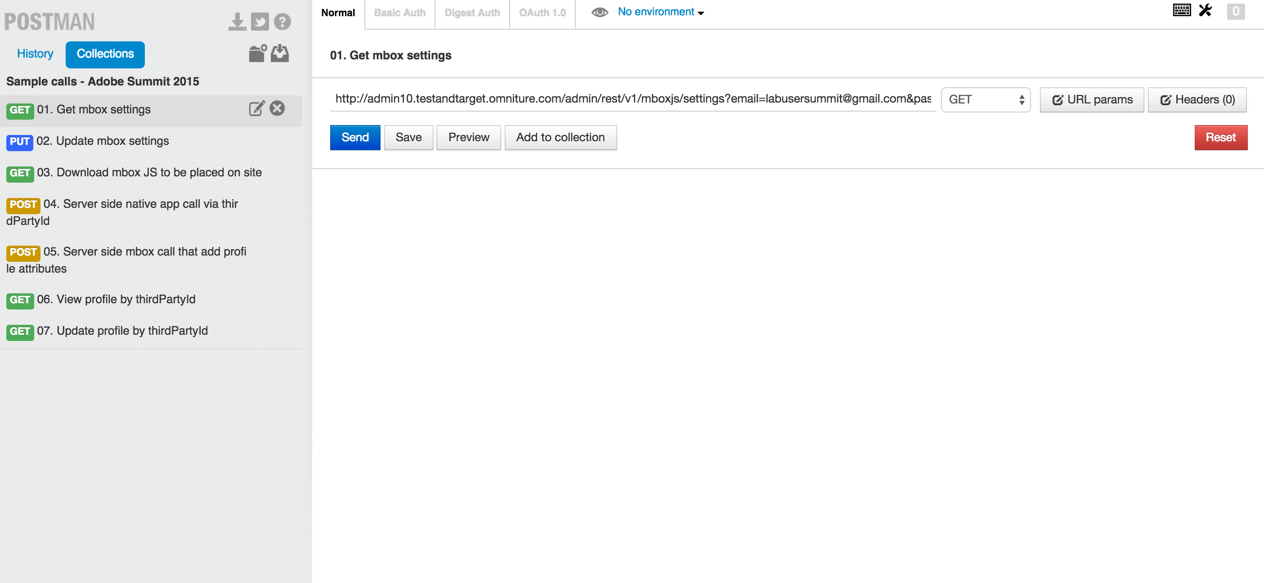Select the Basic Auth tab
Viewport: 1264px width, 583px height.
point(399,13)
